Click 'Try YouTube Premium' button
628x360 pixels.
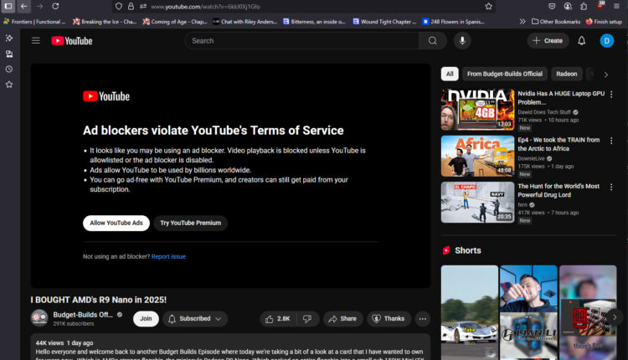[191, 223]
